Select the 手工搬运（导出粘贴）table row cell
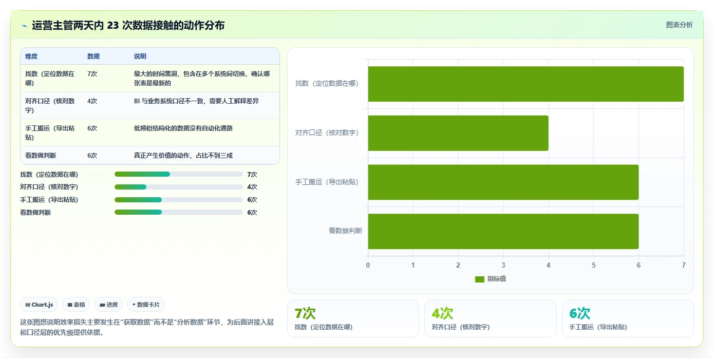The width and height of the screenshot is (714, 358). 50,133
